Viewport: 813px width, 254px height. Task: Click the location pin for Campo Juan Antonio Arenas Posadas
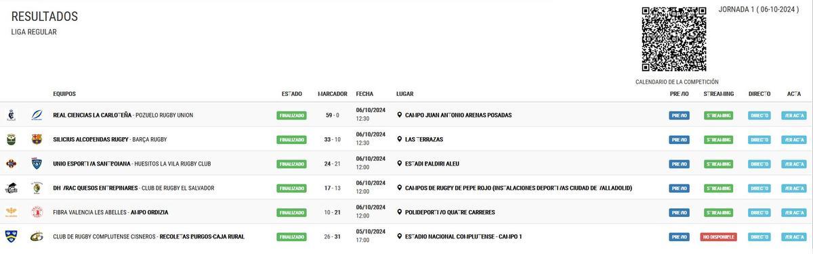pos(400,115)
